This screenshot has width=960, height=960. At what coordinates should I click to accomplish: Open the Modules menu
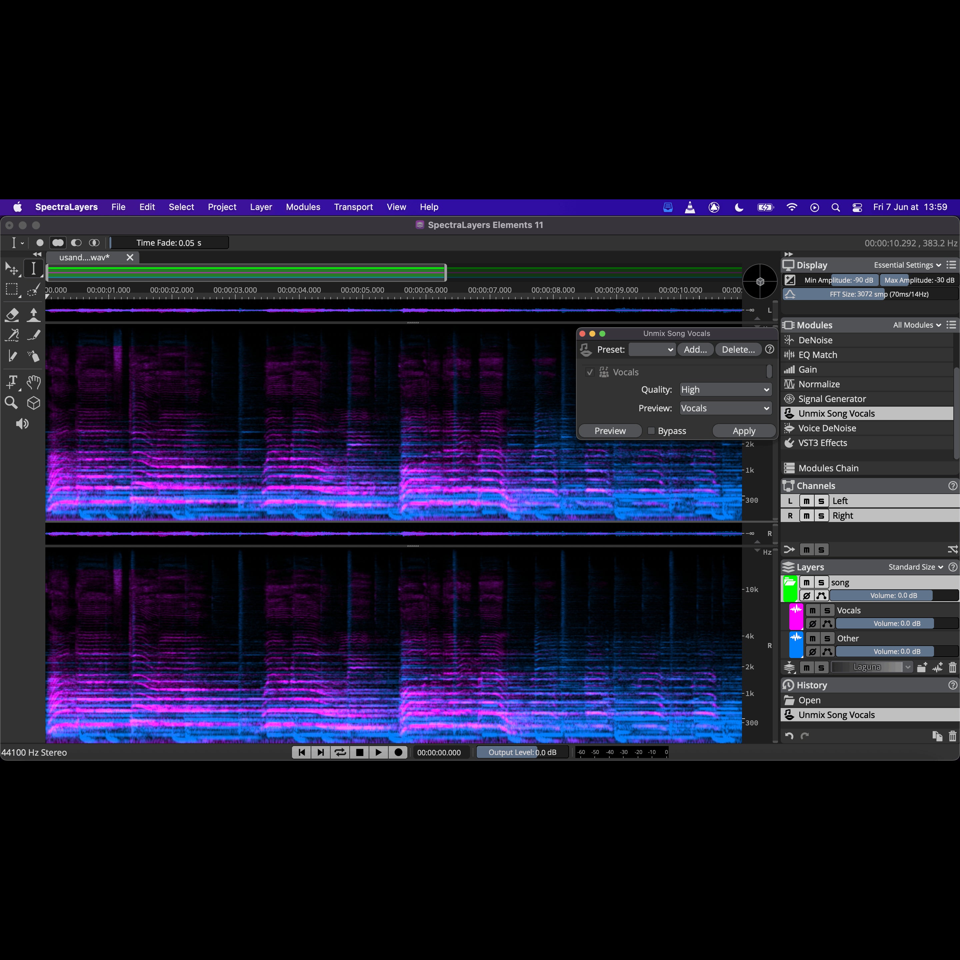(303, 207)
